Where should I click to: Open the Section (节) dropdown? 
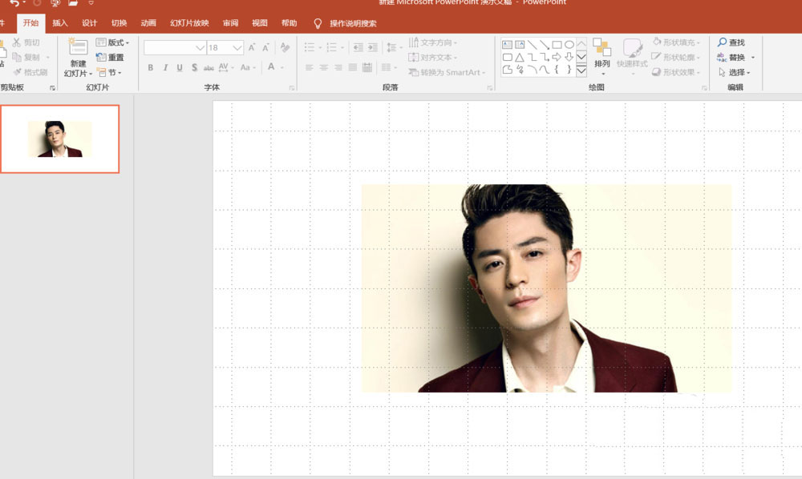109,73
